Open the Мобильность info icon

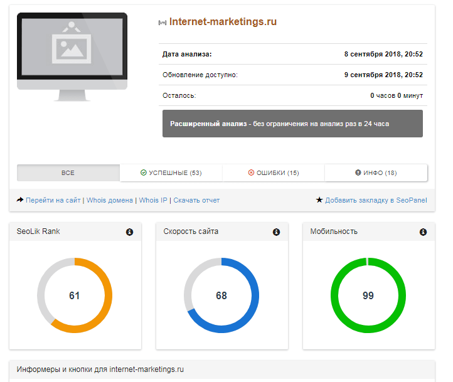click(423, 232)
